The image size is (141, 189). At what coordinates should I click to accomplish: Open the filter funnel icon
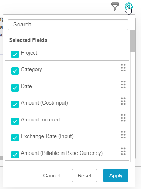click(x=115, y=6)
